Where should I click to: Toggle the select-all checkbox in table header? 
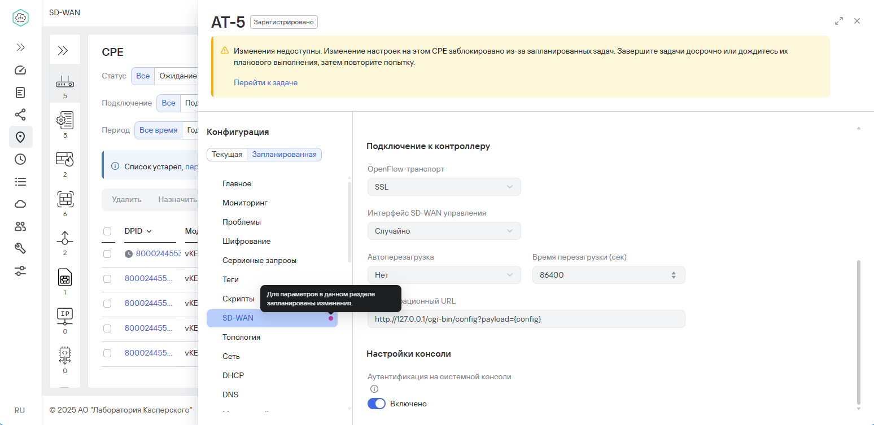(107, 231)
